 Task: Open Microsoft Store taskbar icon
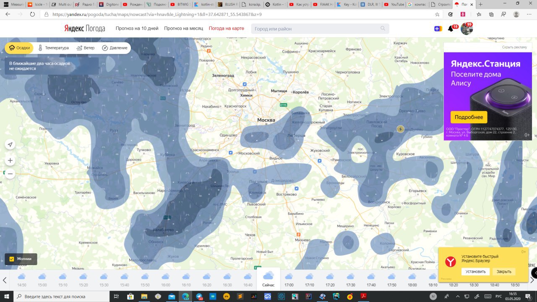click(x=130, y=296)
